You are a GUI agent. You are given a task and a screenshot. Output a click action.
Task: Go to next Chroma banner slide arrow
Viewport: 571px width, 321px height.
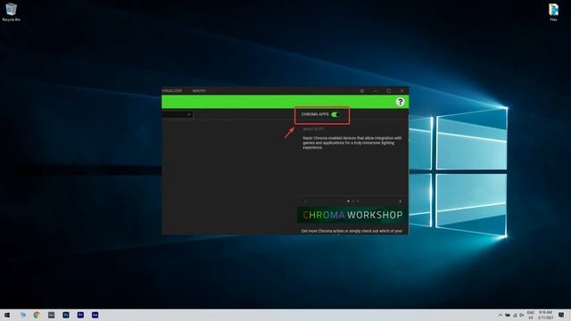[x=401, y=202]
